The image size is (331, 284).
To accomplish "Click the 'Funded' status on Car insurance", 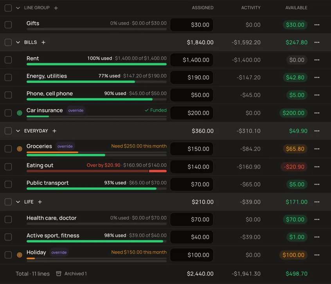I will [x=156, y=110].
